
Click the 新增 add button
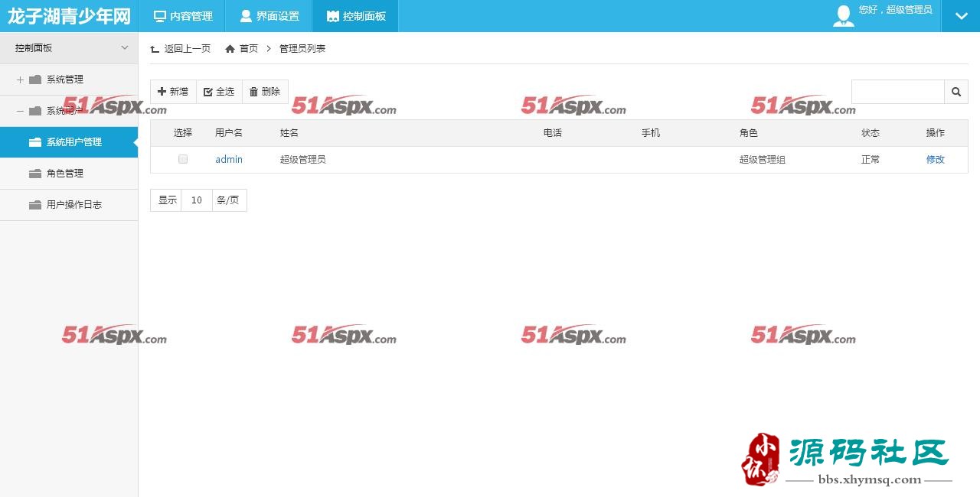pos(173,92)
